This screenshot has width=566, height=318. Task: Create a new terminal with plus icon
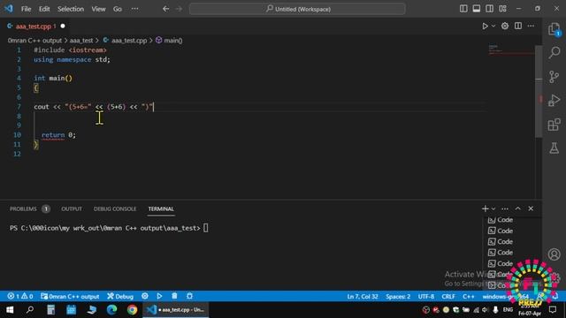[485, 208]
